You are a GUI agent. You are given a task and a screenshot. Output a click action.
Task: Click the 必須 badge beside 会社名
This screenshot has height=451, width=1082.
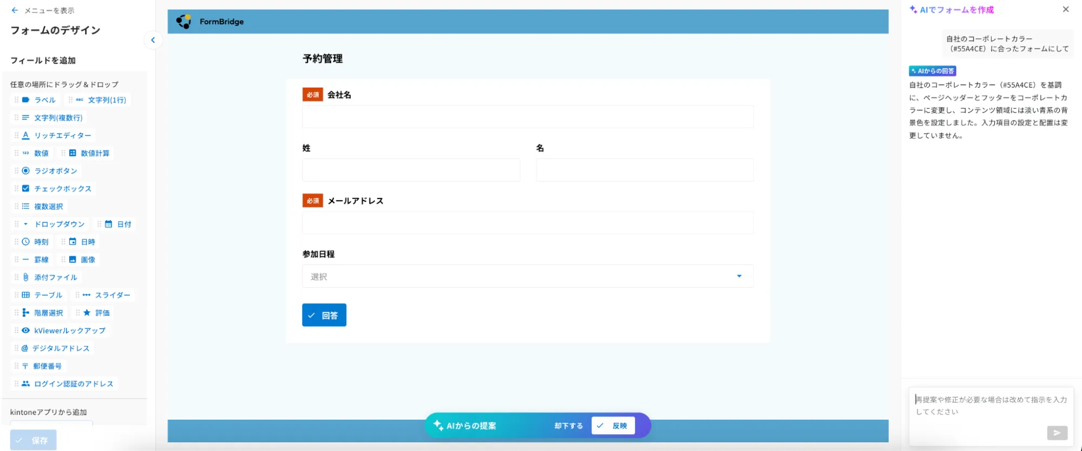point(313,95)
